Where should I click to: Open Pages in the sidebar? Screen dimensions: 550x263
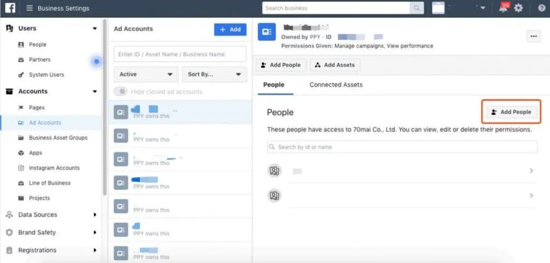pyautogui.click(x=37, y=108)
